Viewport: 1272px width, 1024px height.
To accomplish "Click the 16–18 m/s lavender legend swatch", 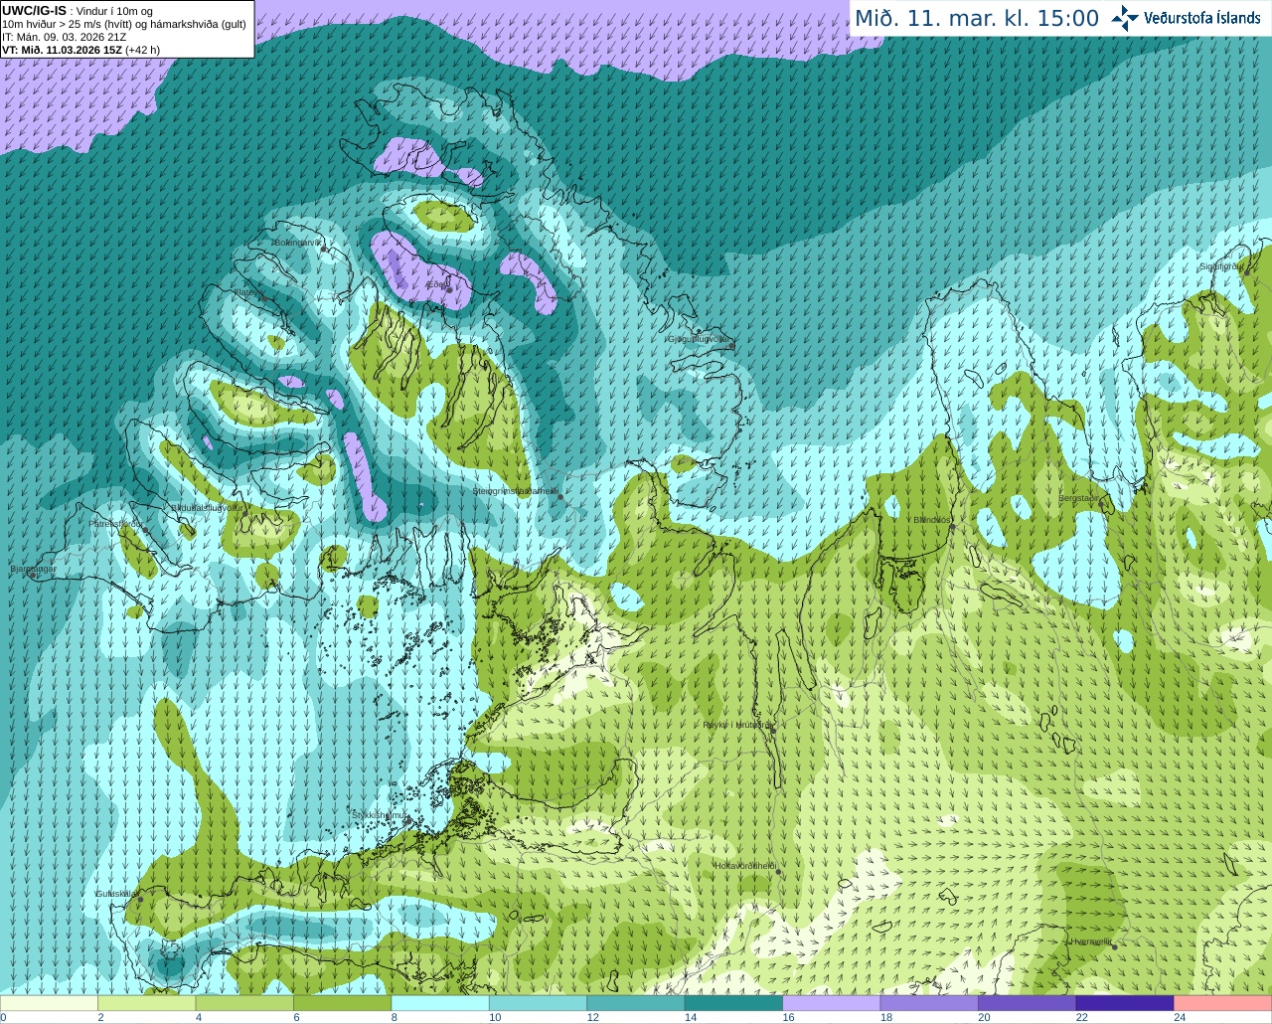I will tap(832, 1003).
